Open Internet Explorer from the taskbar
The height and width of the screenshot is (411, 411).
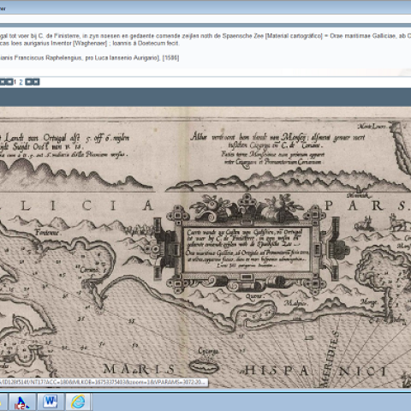click(x=78, y=402)
